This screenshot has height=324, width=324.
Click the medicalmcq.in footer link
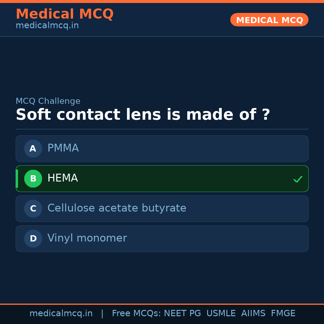[61, 313]
